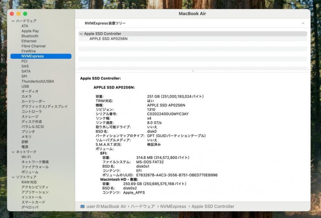The height and width of the screenshot is (218, 321).
Task: Click the NVMExpress装置ツリー column header
Action: click(105, 23)
